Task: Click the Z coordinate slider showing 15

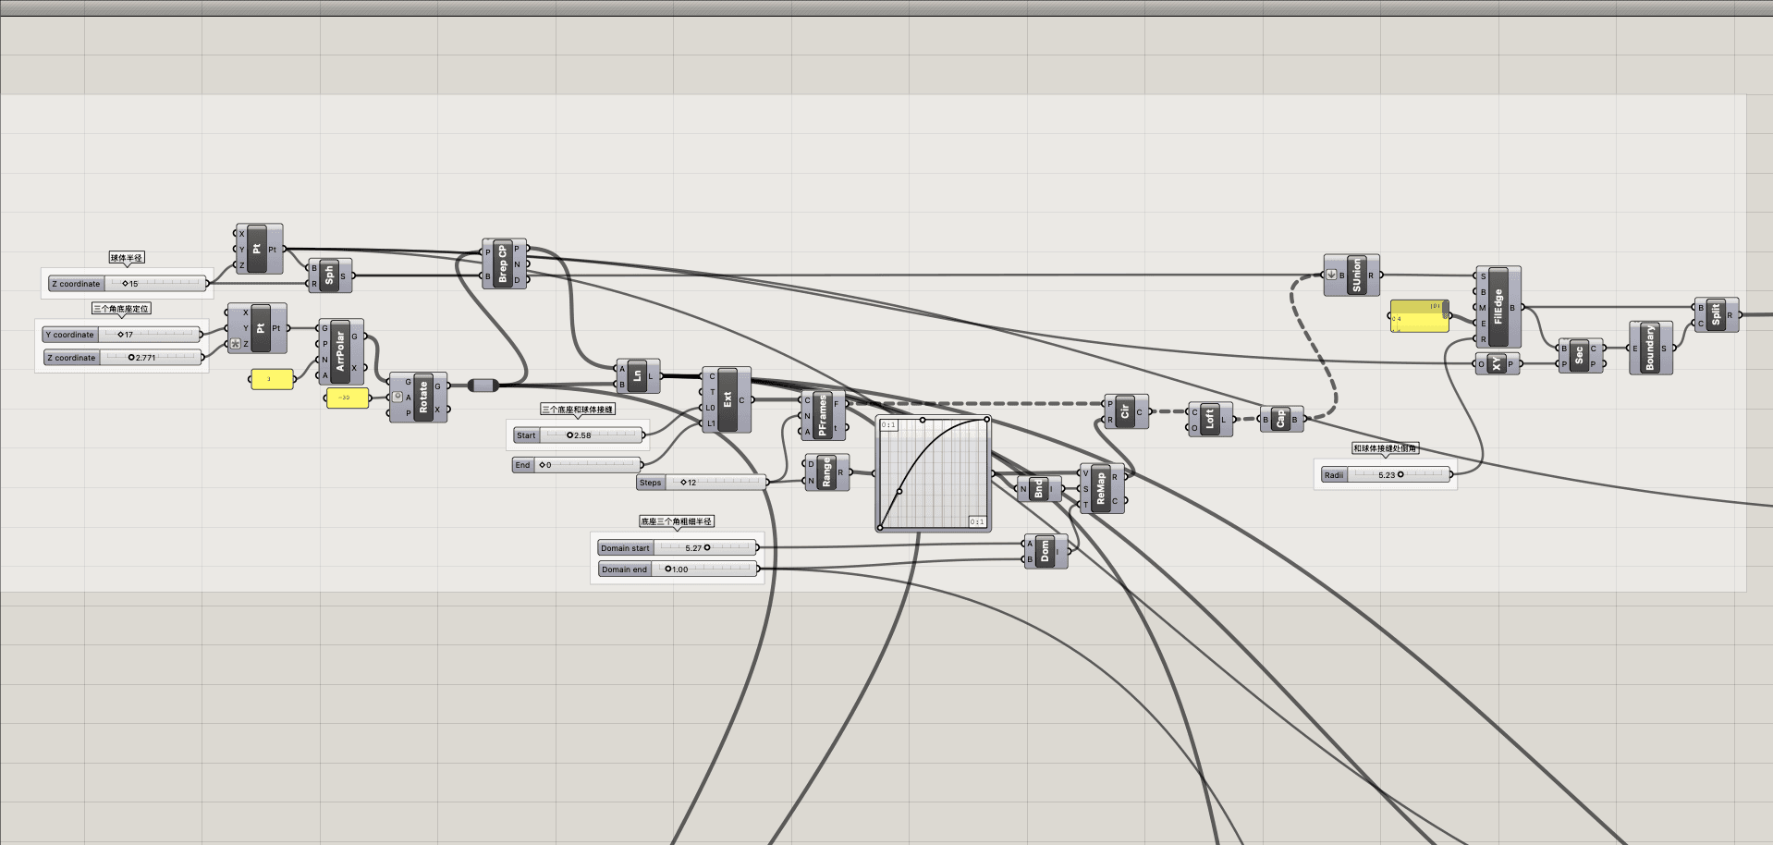Action: point(128,284)
